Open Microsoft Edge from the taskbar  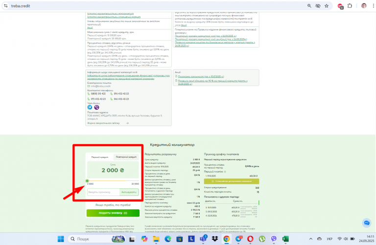coord(168,239)
